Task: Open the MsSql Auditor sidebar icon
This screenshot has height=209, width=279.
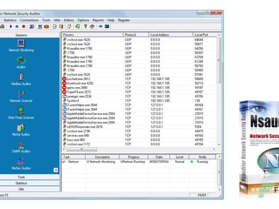Action: (x=21, y=128)
